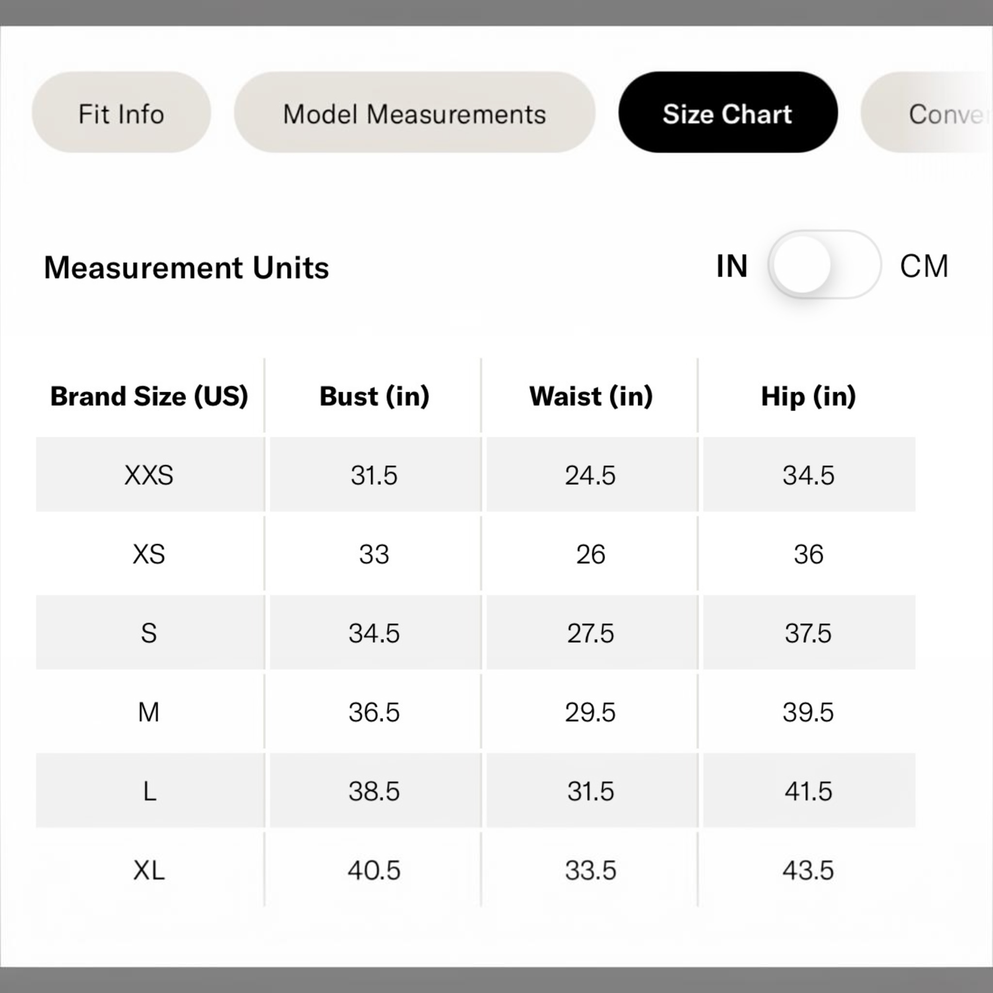
Task: Click the Waist (in) column header
Action: click(591, 396)
